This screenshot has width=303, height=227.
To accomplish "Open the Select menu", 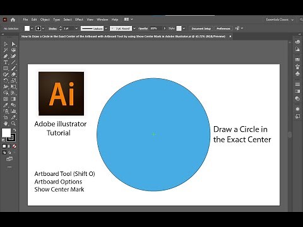I will (x=68, y=20).
